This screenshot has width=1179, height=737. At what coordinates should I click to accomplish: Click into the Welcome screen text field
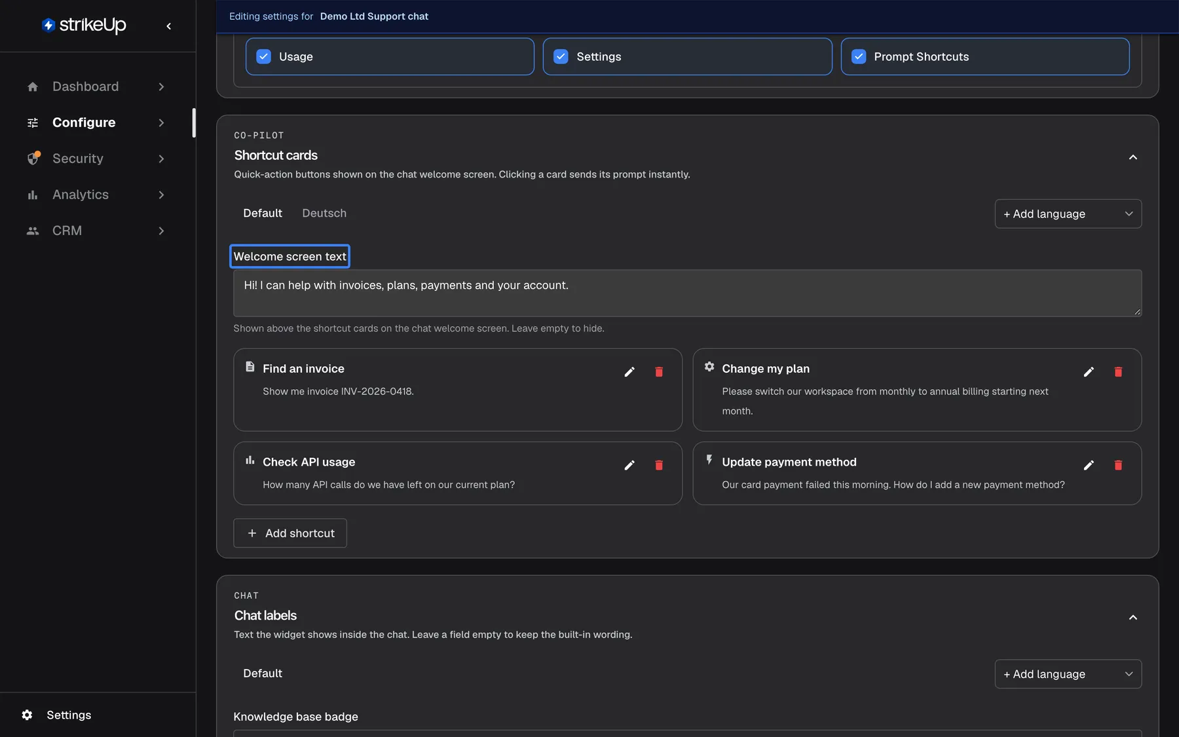pyautogui.click(x=687, y=293)
